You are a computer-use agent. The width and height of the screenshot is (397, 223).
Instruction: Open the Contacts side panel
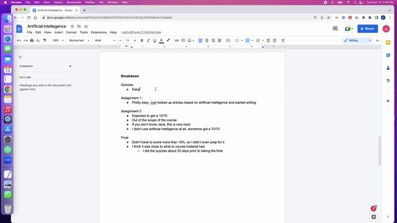tap(388, 68)
